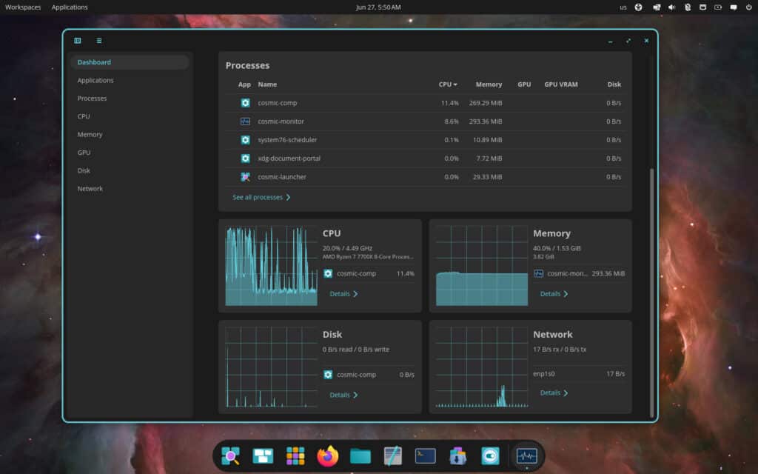
Task: Click the 269.29 MiB memory value
Action: coord(486,103)
